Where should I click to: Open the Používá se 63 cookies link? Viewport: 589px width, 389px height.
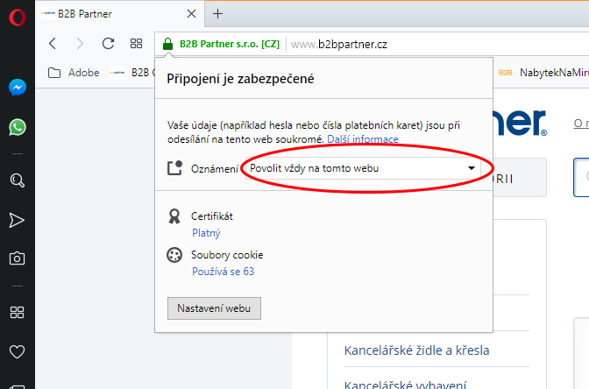224,272
